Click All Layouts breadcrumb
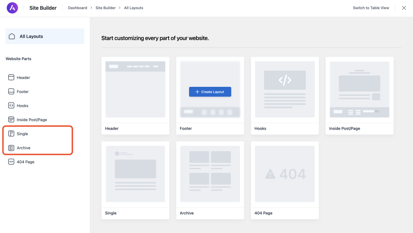 click(x=133, y=8)
